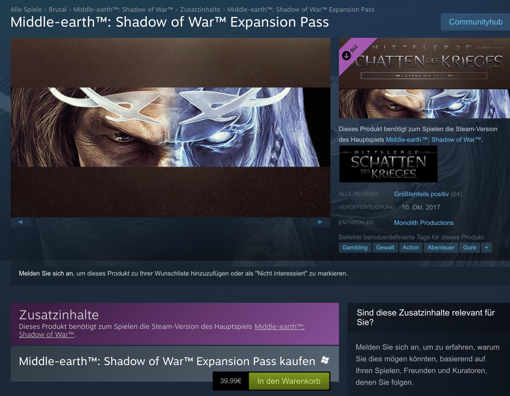
Task: Click Melden Sie sich an login link
Action: (46, 273)
